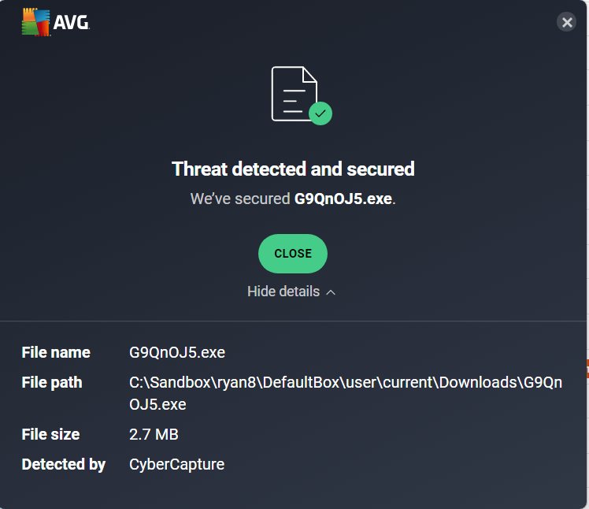Click the bold G9QnOJ5.exe in the message
Image resolution: width=589 pixels, height=509 pixels.
(343, 199)
